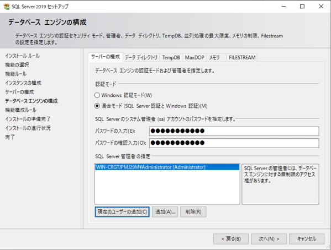Maximize the setup window

[302, 7]
